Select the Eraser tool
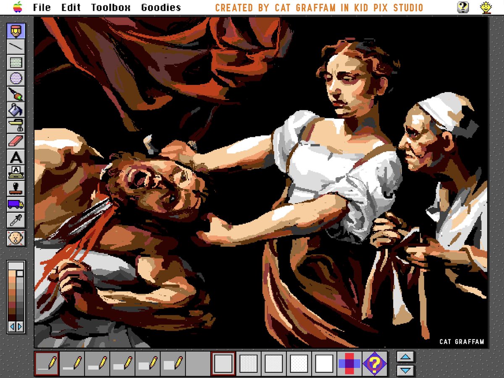Image resolution: width=504 pixels, height=378 pixels. pyautogui.click(x=16, y=141)
